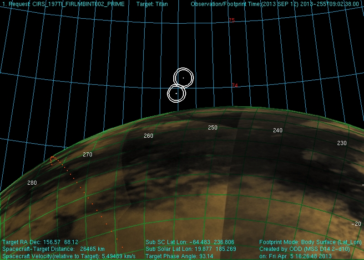Click the Target RA Dec value line
This screenshot has width=364, height=260.
click(x=40, y=242)
